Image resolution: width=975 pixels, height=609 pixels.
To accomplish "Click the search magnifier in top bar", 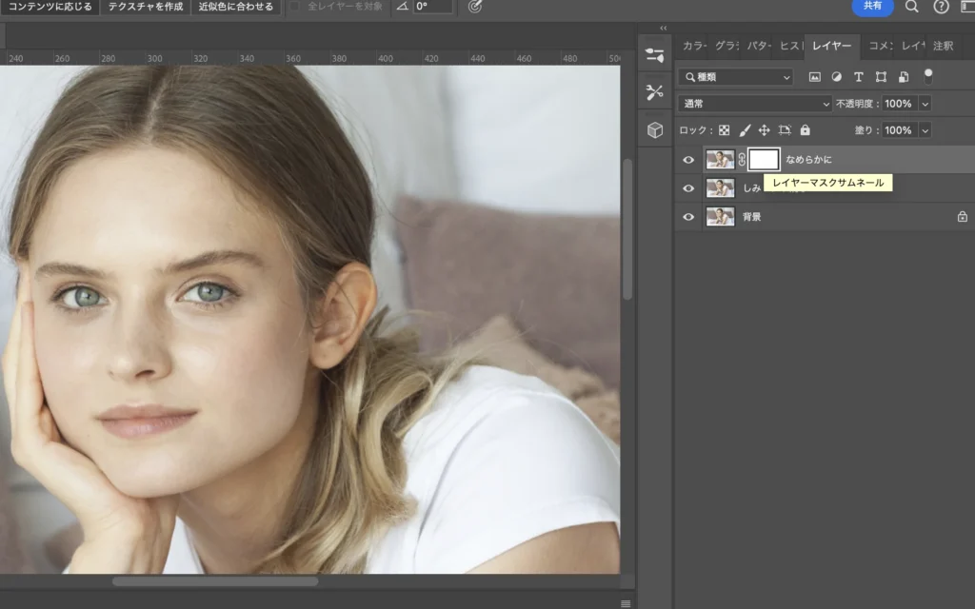I will [911, 7].
